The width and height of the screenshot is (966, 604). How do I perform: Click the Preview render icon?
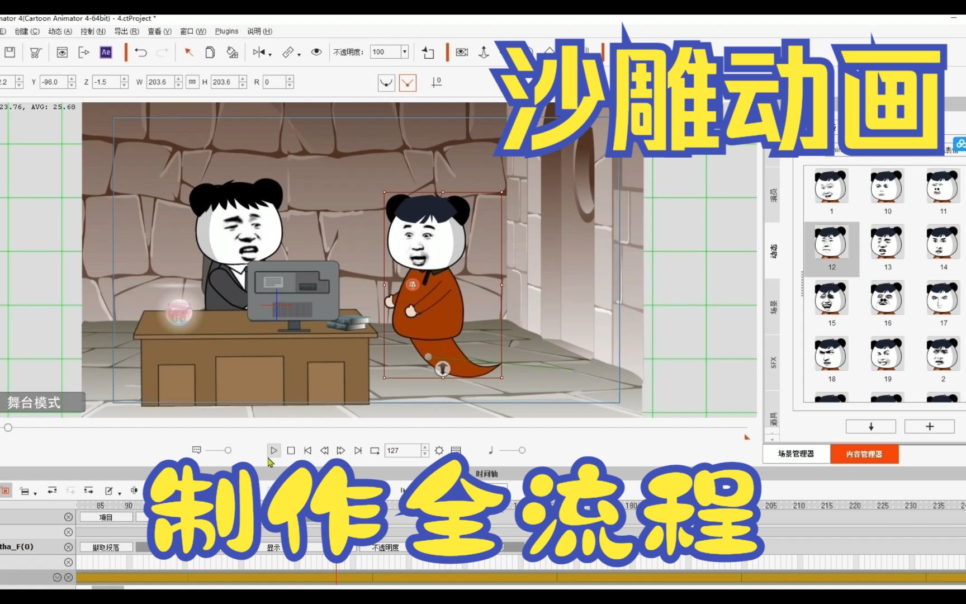tap(62, 52)
